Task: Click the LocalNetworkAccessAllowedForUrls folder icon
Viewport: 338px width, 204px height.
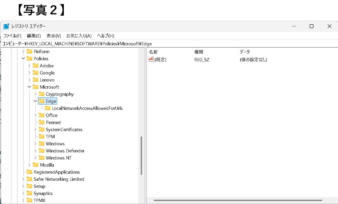Action: coord(48,108)
